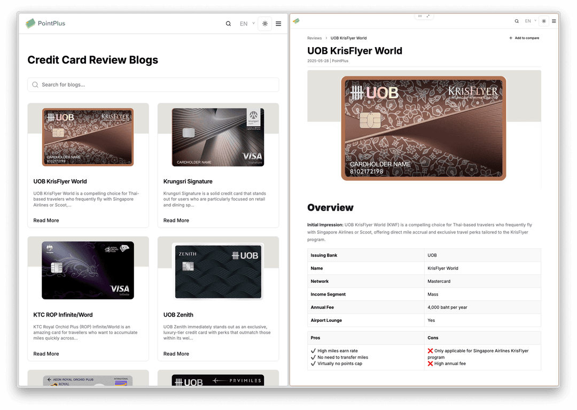Open search via magnifier icon in left header
Viewport: 577px width, 410px height.
(229, 24)
